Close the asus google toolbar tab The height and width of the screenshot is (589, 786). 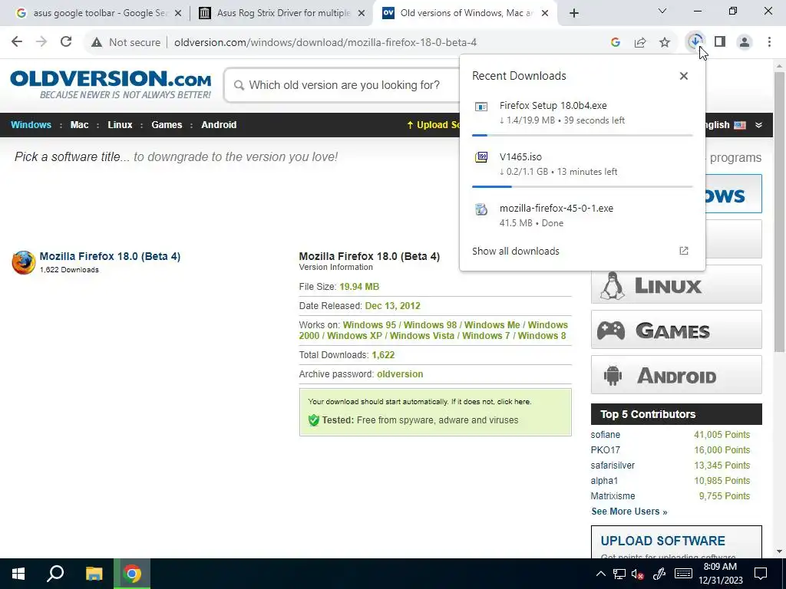[178, 14]
